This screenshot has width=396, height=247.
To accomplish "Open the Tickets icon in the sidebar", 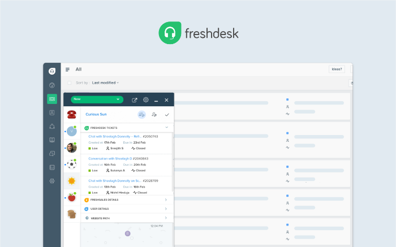I will [52, 99].
